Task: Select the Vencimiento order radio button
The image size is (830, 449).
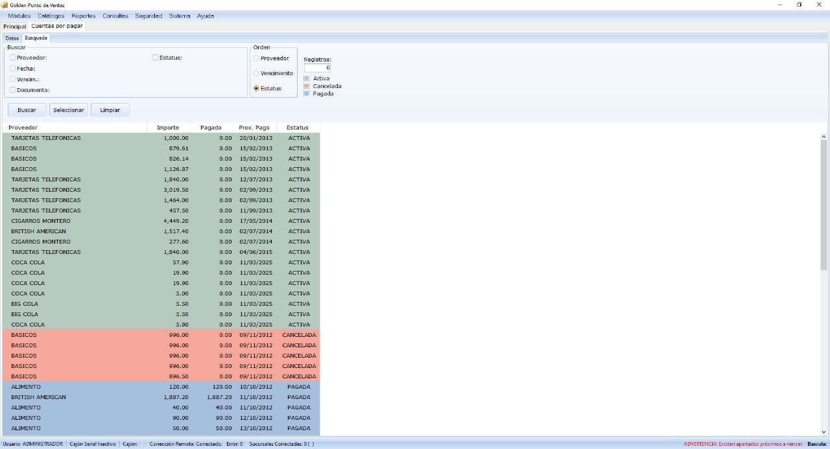Action: click(x=256, y=73)
